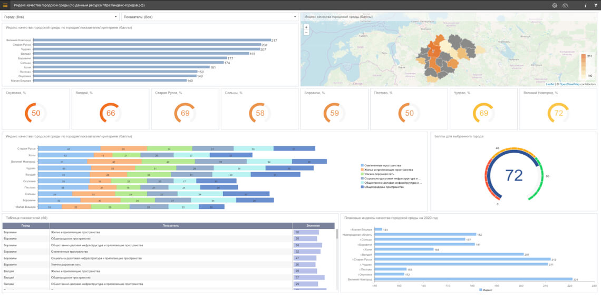Click the table value cell showing 37
This screenshot has height=300, width=601.
click(313, 277)
